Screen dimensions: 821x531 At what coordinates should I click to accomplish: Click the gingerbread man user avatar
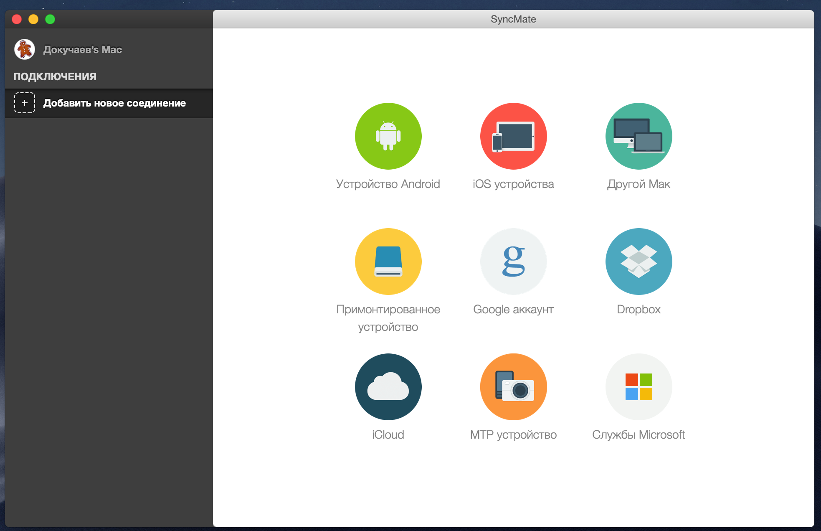[x=25, y=49]
